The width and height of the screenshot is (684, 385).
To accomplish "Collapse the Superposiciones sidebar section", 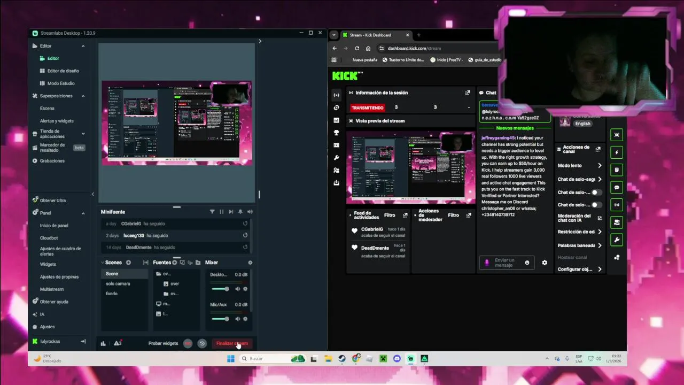I will 83,96.
